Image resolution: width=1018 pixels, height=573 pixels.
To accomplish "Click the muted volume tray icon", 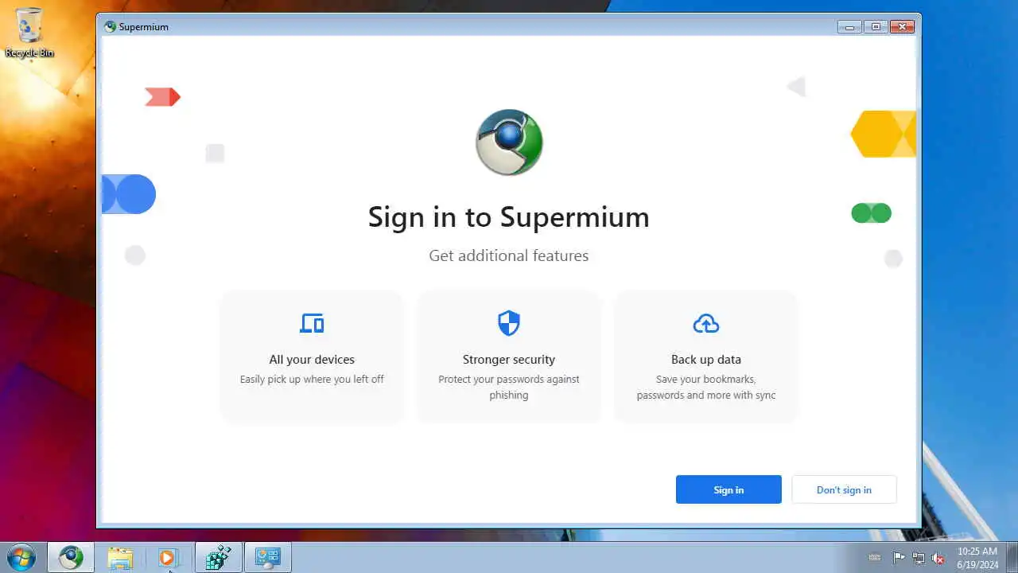I will click(x=938, y=558).
